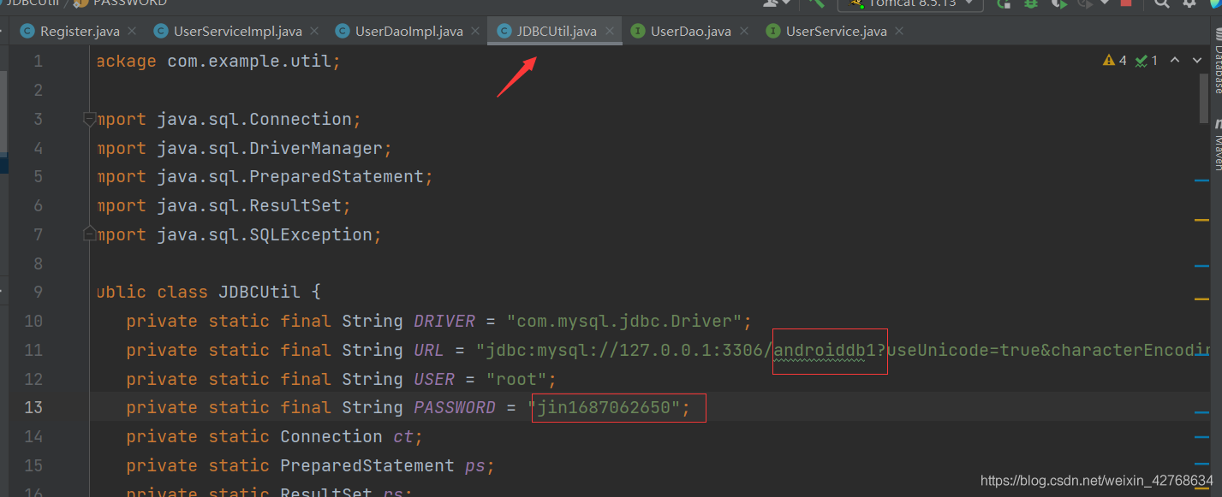Open IDE settings gear icon
Image resolution: width=1222 pixels, height=497 pixels.
coord(1189,3)
